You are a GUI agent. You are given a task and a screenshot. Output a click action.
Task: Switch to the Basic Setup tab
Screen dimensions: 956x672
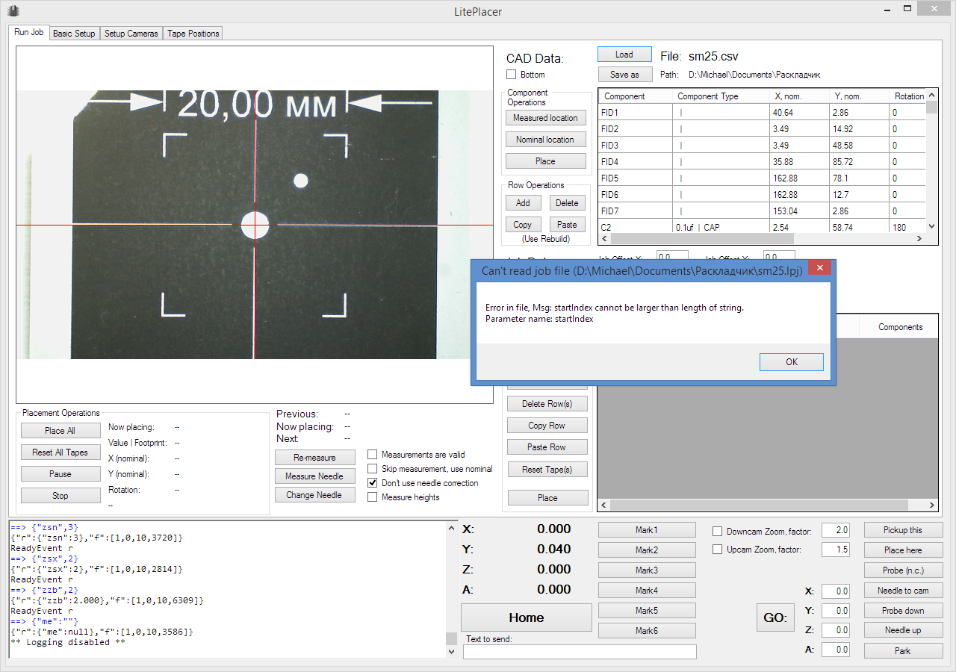[74, 34]
